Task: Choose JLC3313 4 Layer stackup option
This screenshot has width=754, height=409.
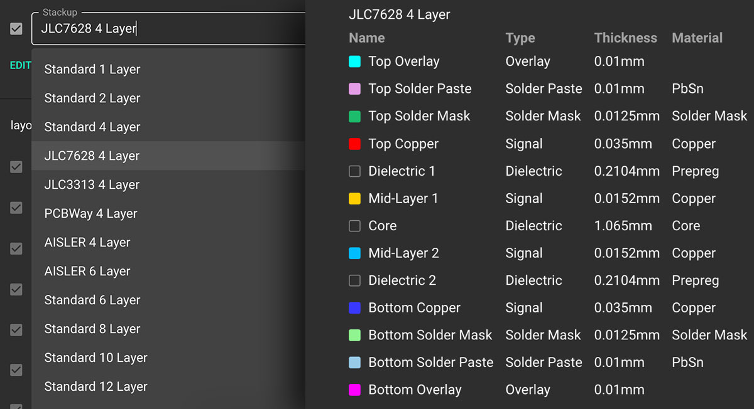Action: 92,185
